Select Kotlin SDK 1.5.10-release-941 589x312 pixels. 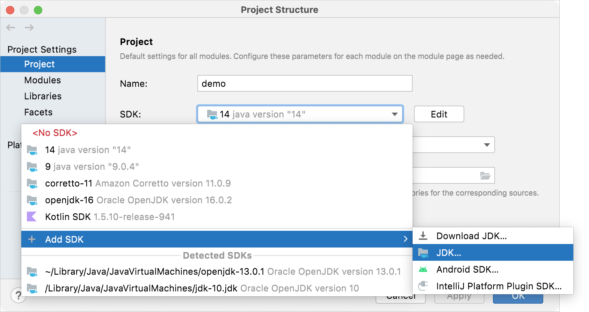pos(217,217)
